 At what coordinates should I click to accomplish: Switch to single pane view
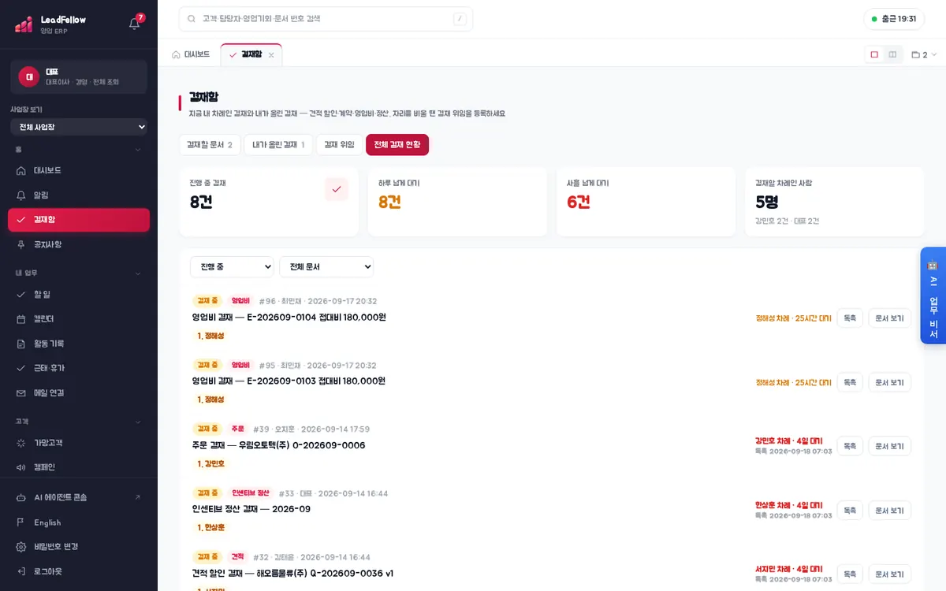[x=874, y=54]
